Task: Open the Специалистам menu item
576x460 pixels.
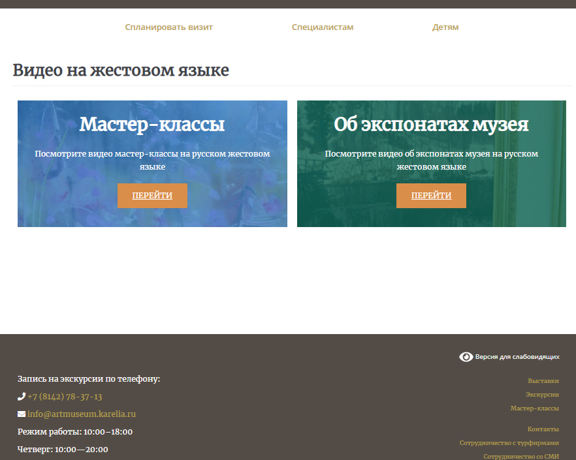Action: pos(323,27)
